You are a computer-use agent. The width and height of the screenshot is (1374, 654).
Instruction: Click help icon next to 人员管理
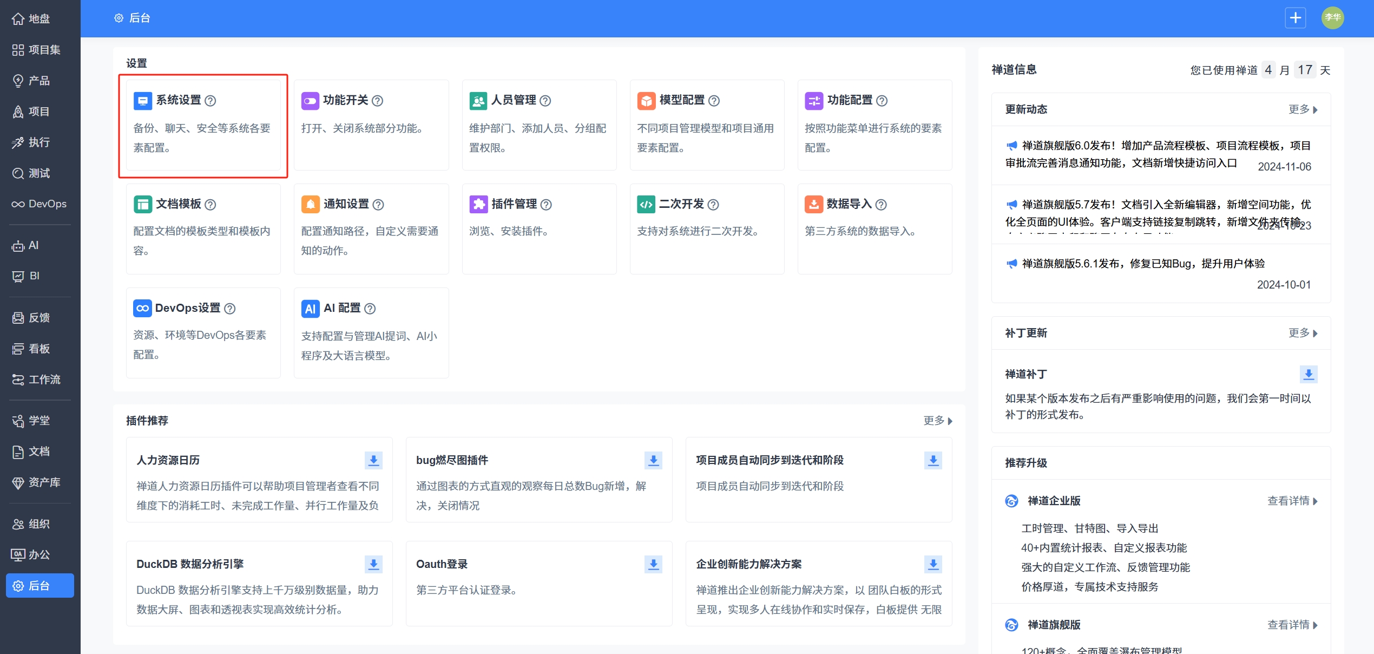(x=545, y=101)
